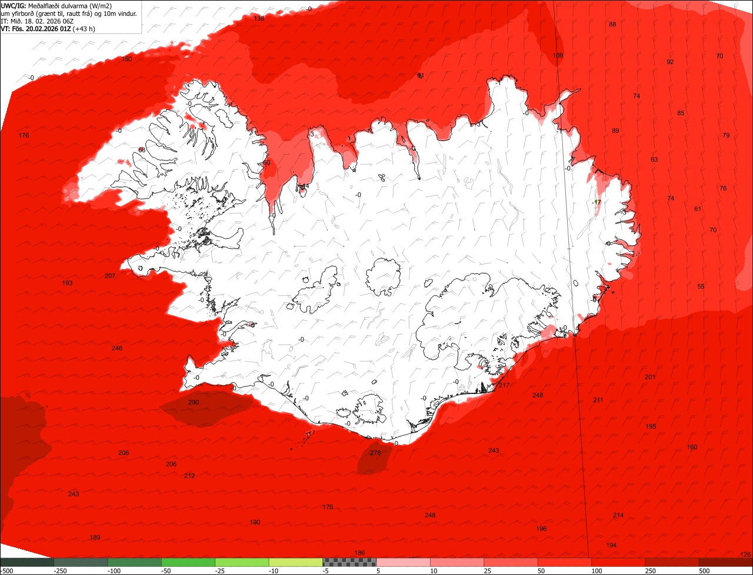Click the green legend swatch between -100 and -50
This screenshot has width=753, height=575.
coord(134,563)
